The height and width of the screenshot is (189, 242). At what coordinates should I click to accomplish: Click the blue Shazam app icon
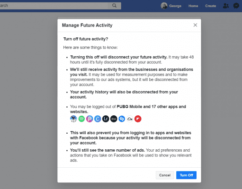tap(122, 119)
